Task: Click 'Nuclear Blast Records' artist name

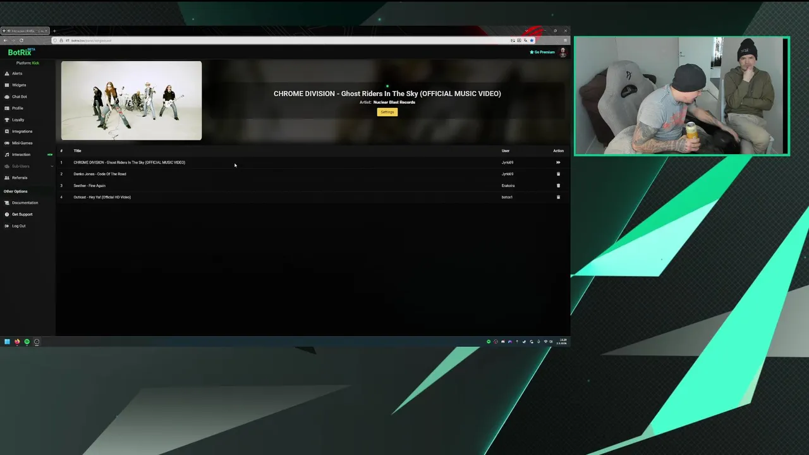Action: (394, 102)
